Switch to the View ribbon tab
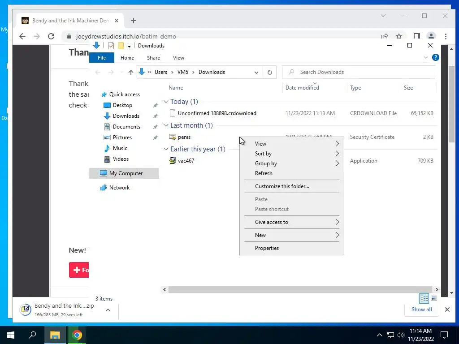459x344 pixels. 178,58
